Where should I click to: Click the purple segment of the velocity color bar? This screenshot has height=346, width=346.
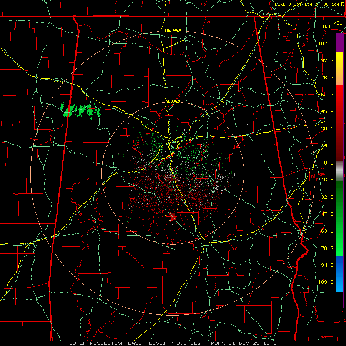click(339, 43)
